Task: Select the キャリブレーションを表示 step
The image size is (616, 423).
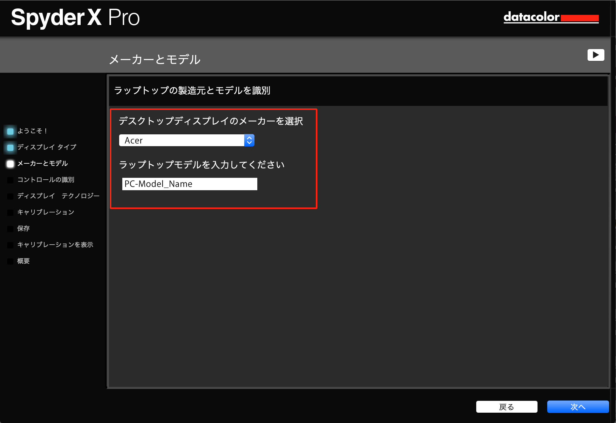Action: 55,245
